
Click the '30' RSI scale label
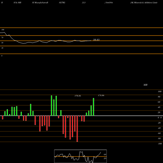(2, 48)
